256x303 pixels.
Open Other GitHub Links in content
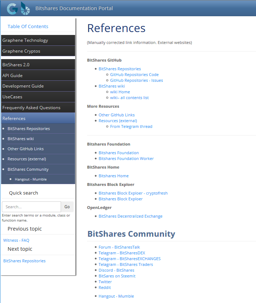(117, 115)
